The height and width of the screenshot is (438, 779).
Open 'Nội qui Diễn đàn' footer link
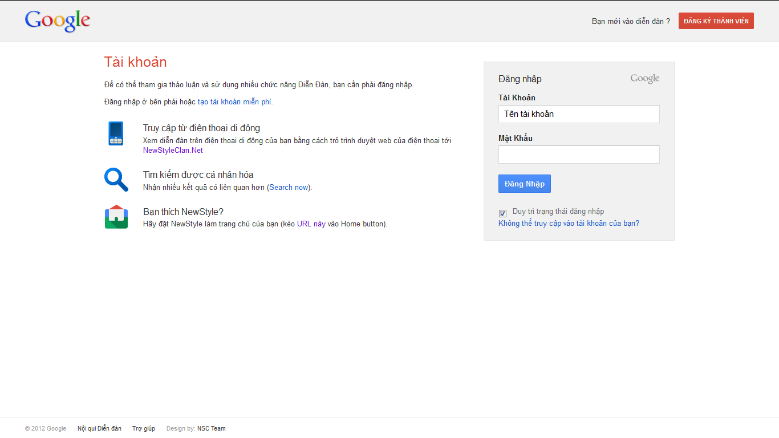tap(99, 429)
